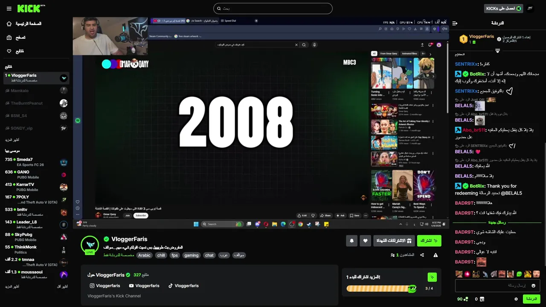Open recommended channel moussaoui
This screenshot has height=307, width=546.
click(x=36, y=274)
